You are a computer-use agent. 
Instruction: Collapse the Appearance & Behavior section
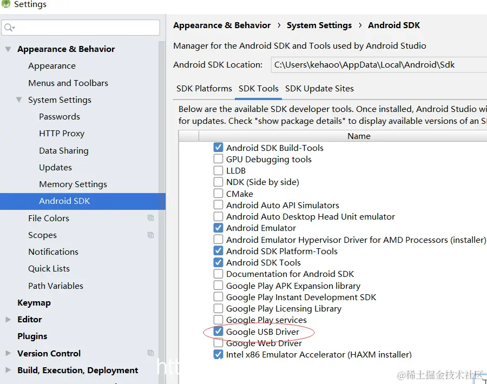[8, 49]
